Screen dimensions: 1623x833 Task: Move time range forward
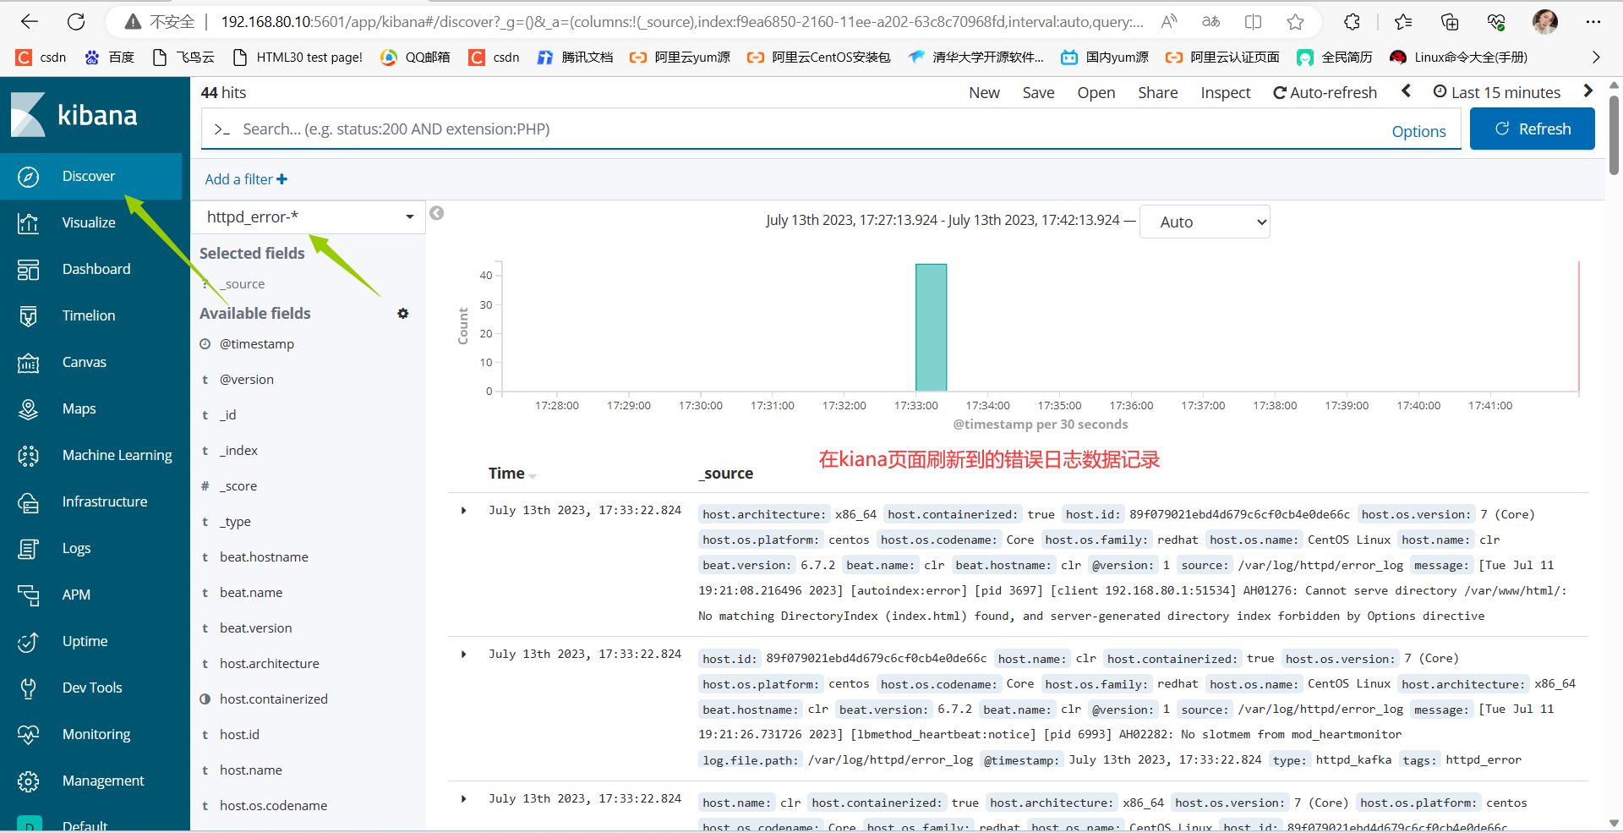click(1587, 91)
